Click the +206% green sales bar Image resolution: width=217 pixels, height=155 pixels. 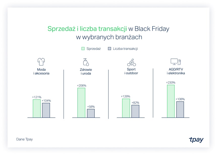(81, 103)
